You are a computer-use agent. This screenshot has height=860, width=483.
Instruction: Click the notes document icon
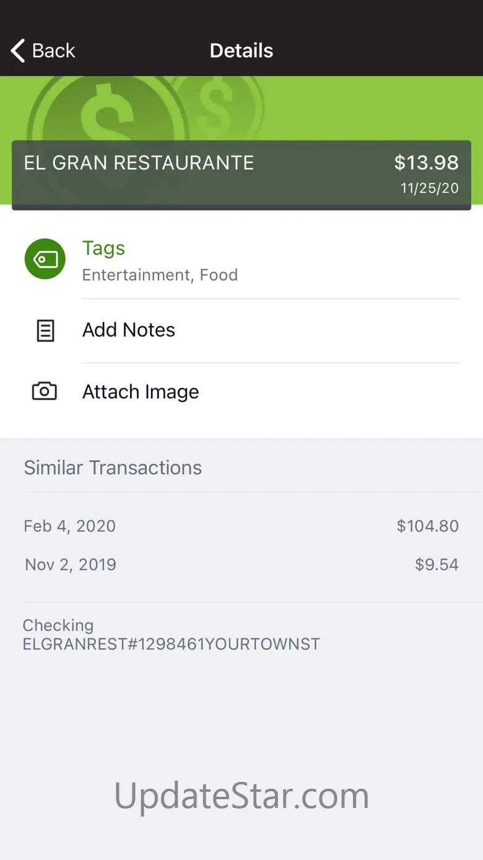click(x=45, y=330)
